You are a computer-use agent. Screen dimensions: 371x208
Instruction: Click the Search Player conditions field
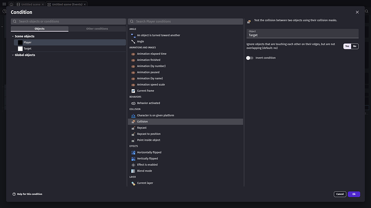(185, 21)
